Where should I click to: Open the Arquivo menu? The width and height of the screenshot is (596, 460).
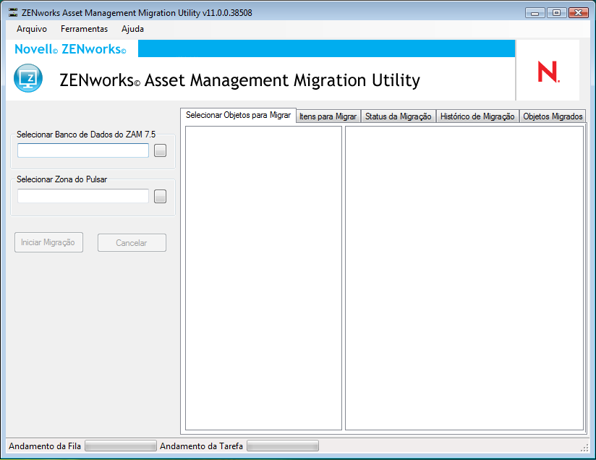tap(32, 29)
